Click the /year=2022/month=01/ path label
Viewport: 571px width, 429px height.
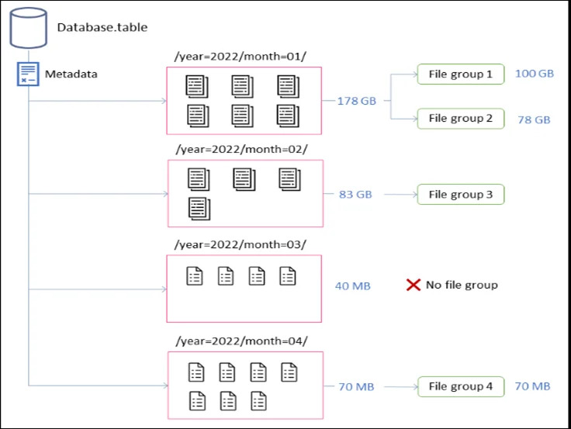click(x=241, y=57)
